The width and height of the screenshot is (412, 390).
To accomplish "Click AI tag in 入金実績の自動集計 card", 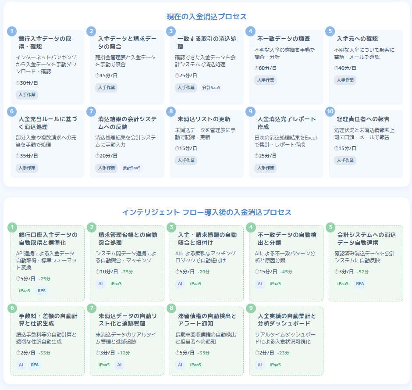I will pos(259,365).
